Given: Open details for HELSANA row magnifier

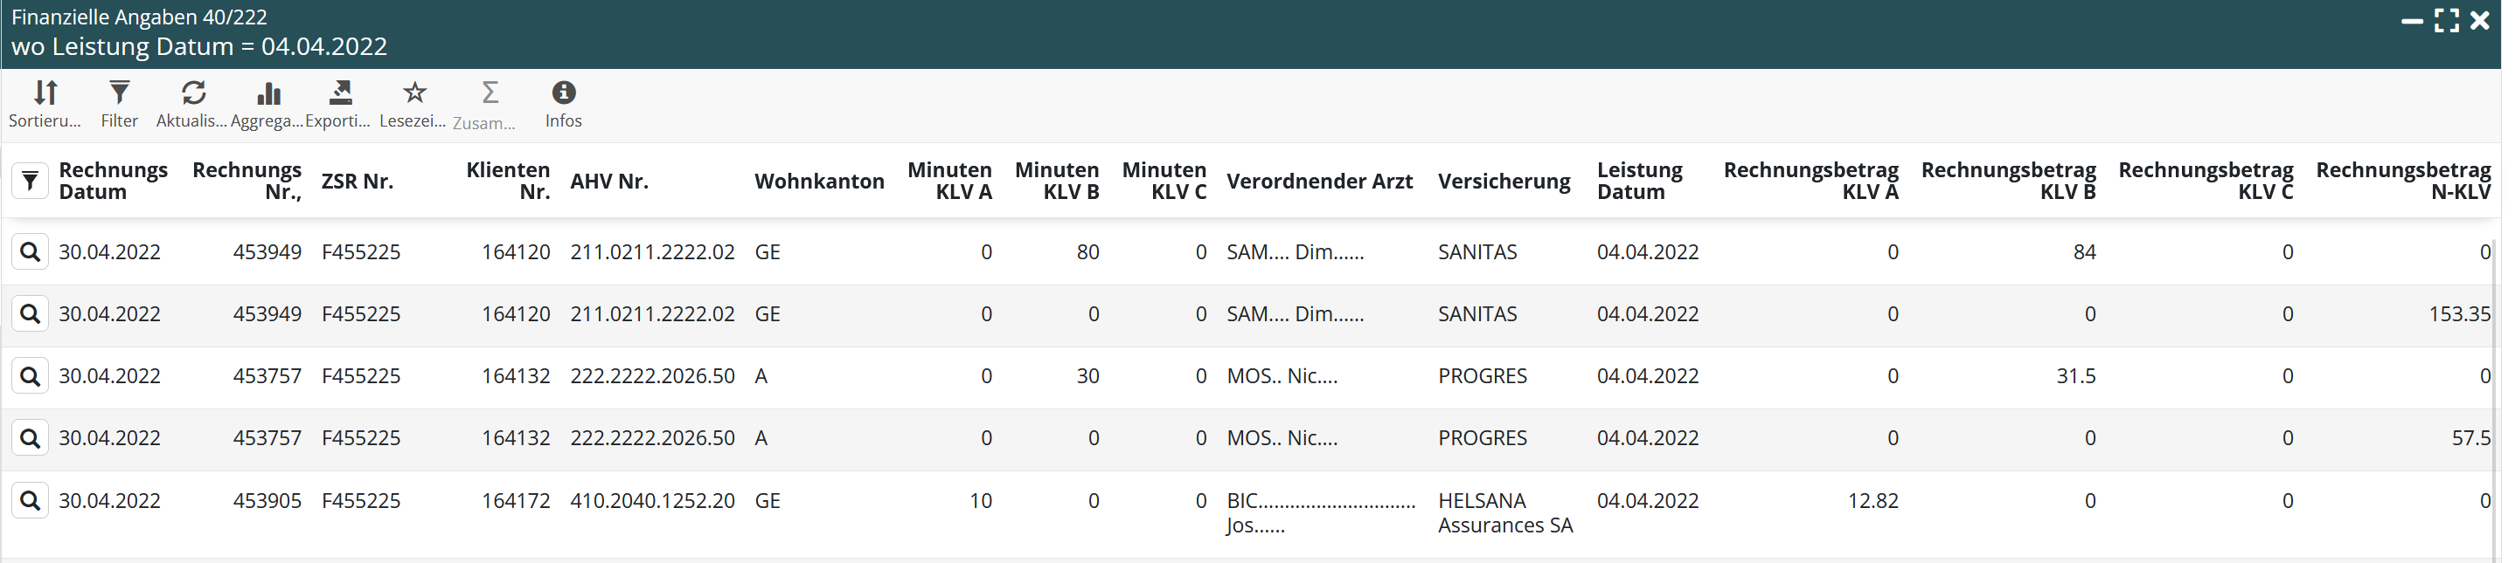Looking at the screenshot, I should pos(31,501).
